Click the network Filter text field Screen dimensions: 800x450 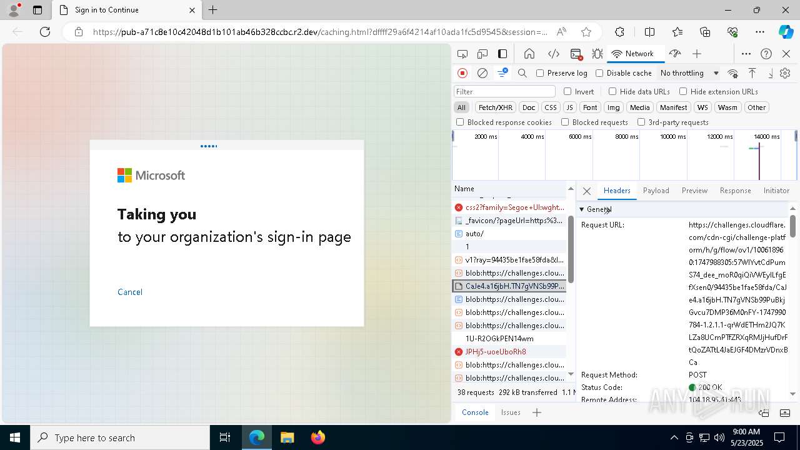pyautogui.click(x=504, y=91)
